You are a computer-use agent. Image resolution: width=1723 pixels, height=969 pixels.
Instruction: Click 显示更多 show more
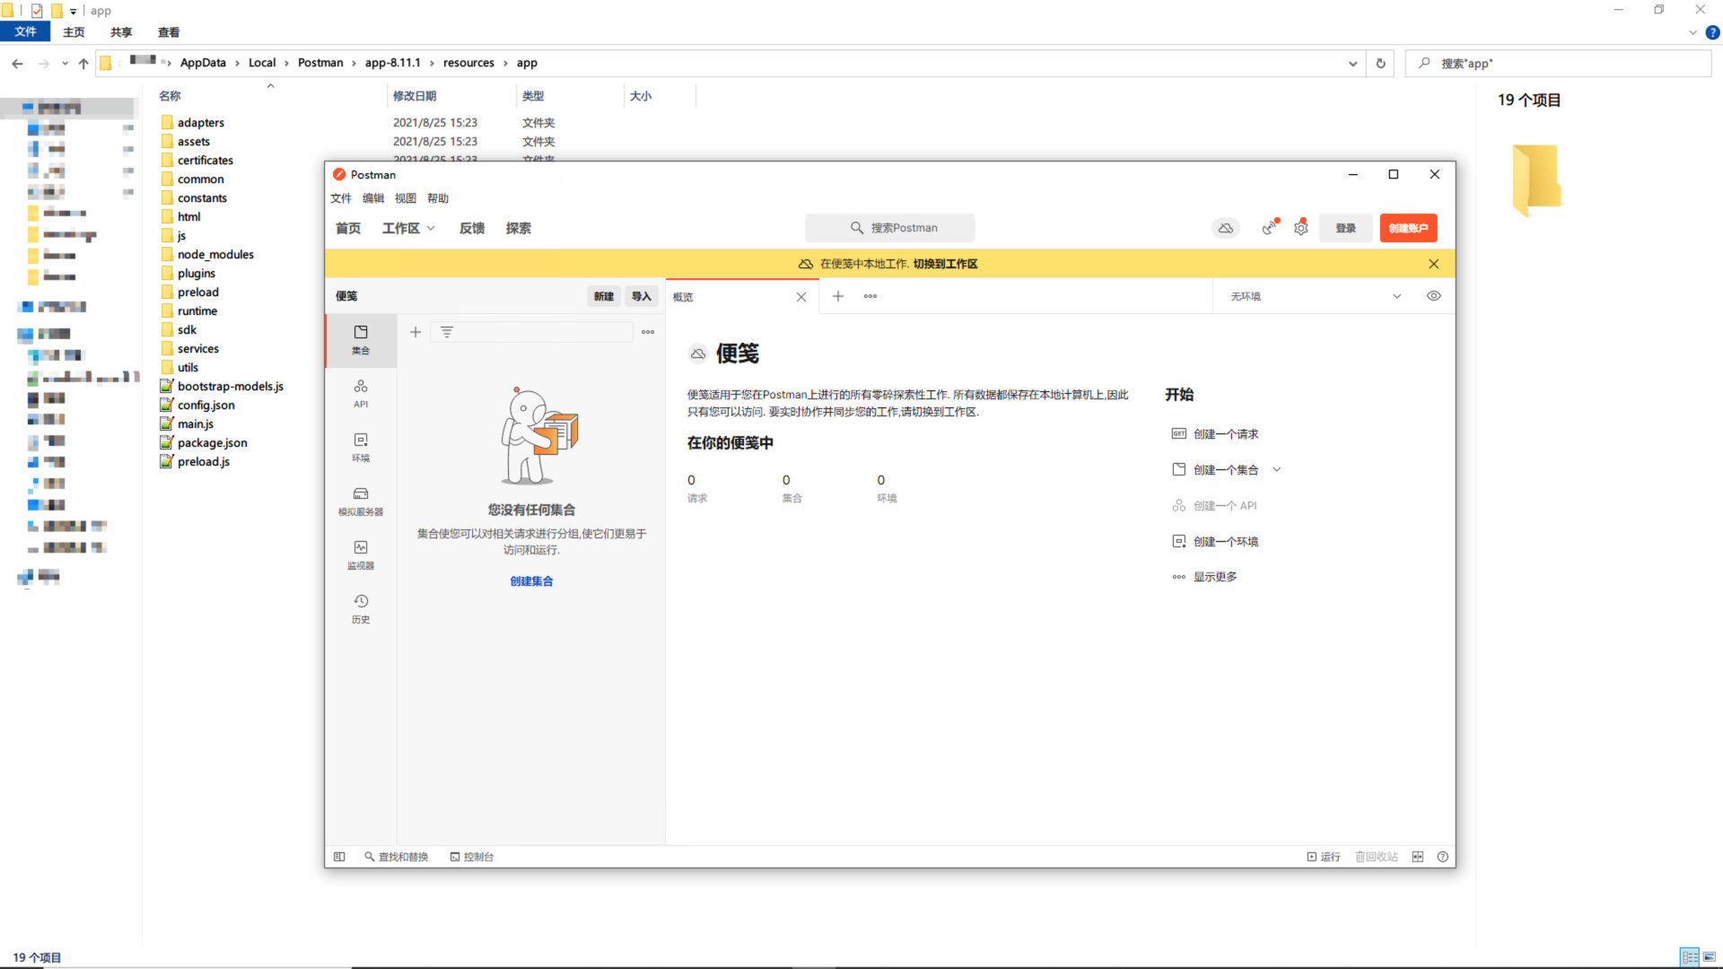(1204, 577)
